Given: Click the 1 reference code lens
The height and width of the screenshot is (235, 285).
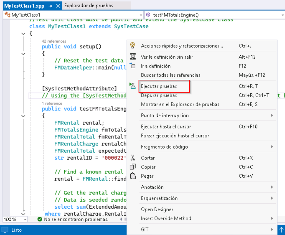Looking at the screenshot, I should (x=52, y=103).
